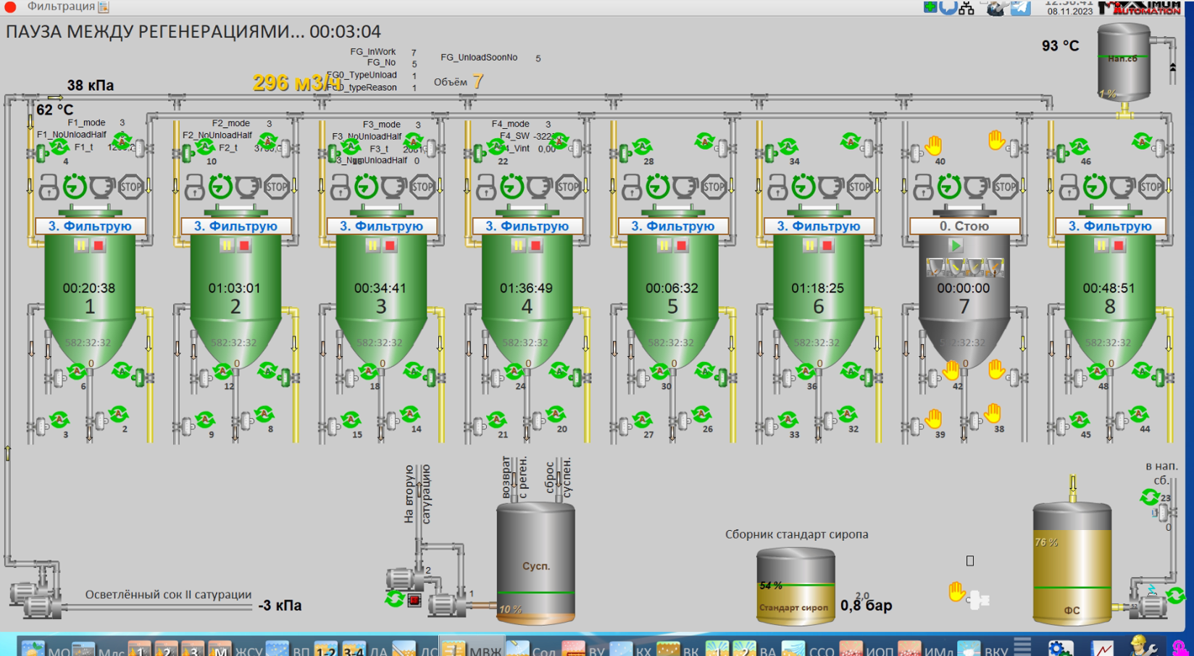
Task: Click the STOP sign icon above filter 4
Action: click(567, 188)
